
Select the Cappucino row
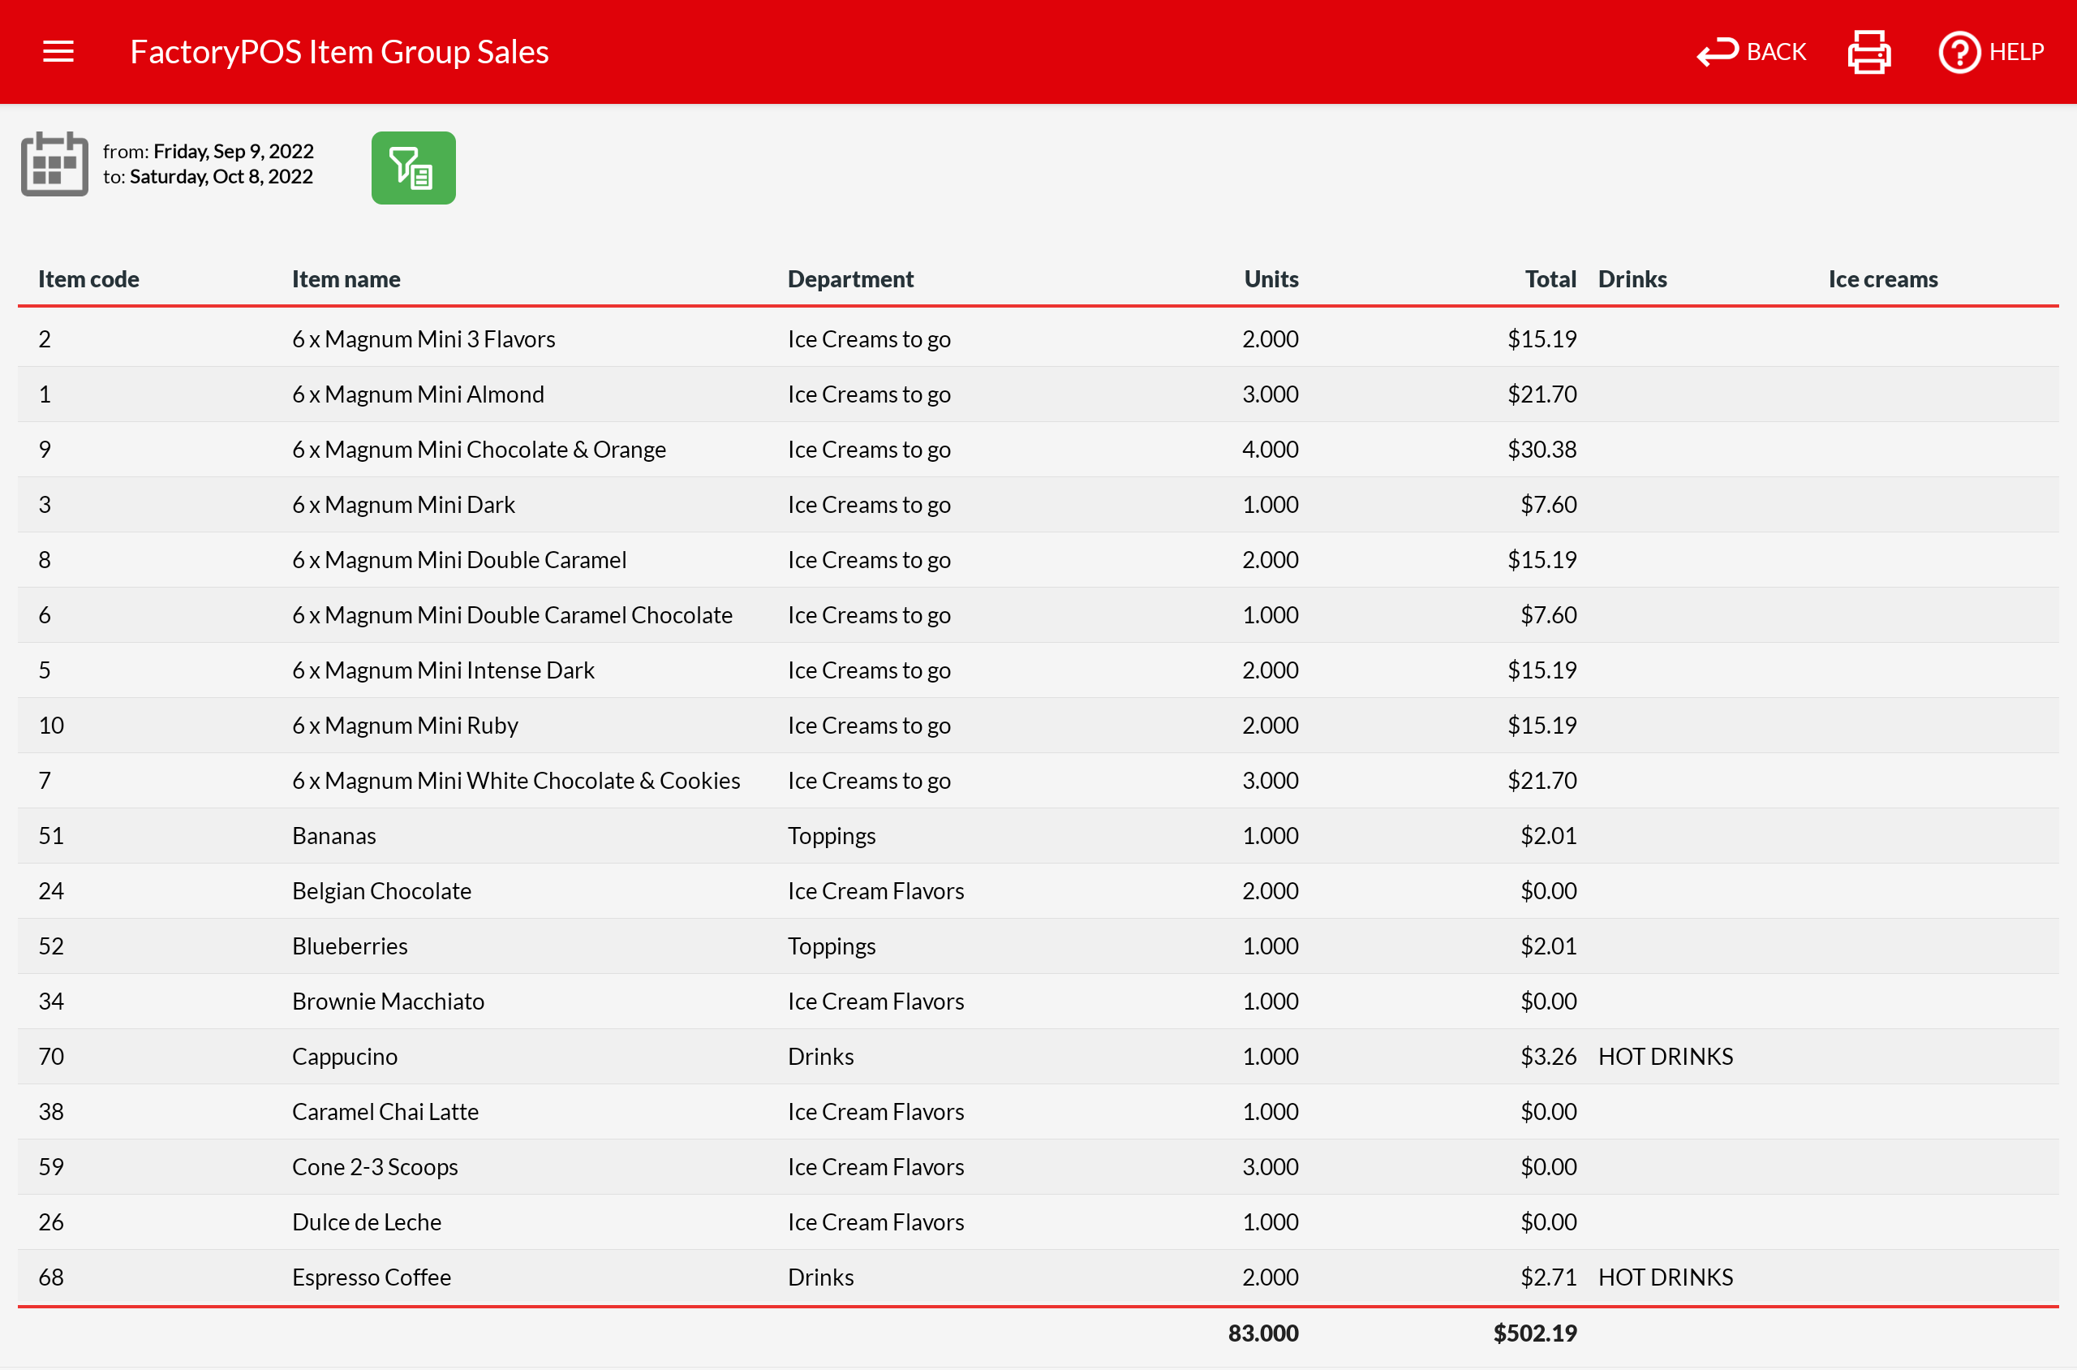(x=344, y=1057)
